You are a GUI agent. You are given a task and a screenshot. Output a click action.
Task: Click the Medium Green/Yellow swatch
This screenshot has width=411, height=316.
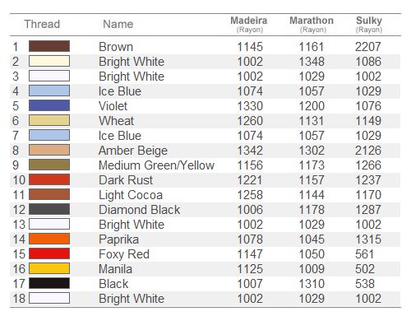49,165
